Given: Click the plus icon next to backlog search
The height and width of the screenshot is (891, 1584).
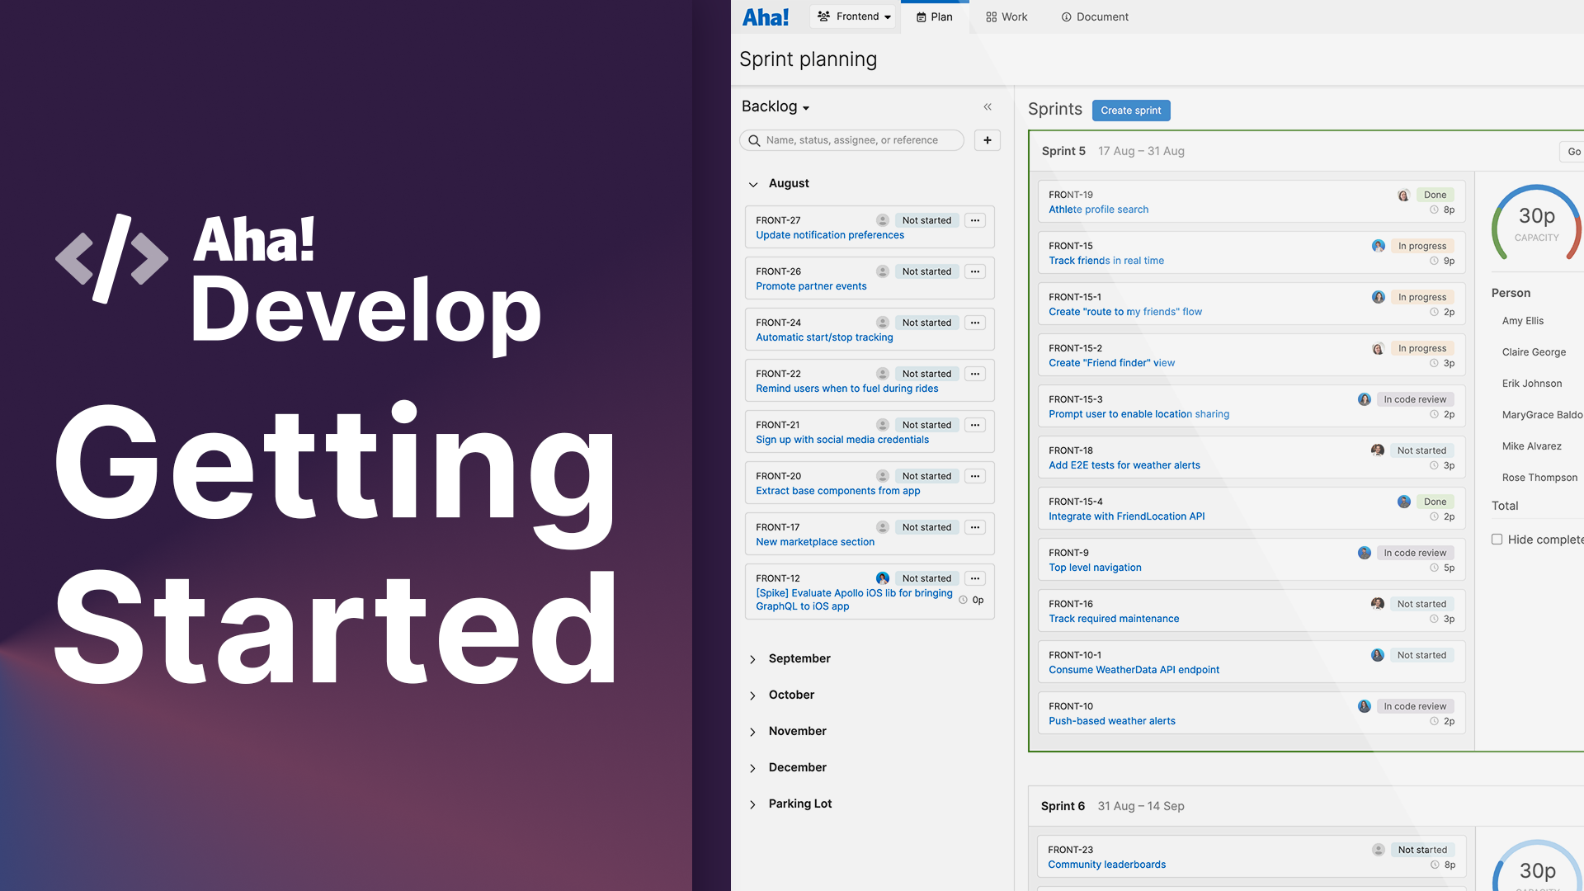Looking at the screenshot, I should pyautogui.click(x=987, y=139).
